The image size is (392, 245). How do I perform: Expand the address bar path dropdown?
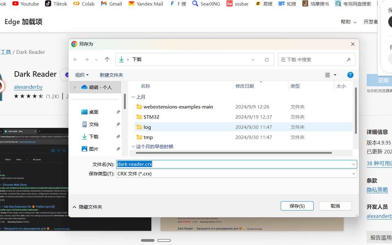click(253, 60)
